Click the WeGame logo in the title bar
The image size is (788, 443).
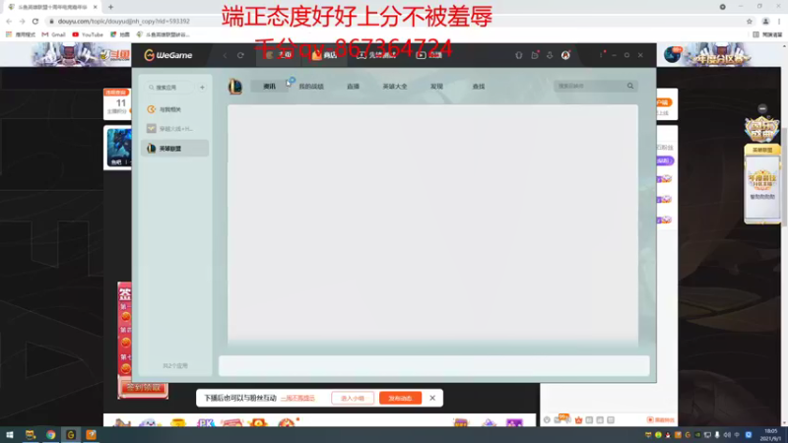coord(167,55)
